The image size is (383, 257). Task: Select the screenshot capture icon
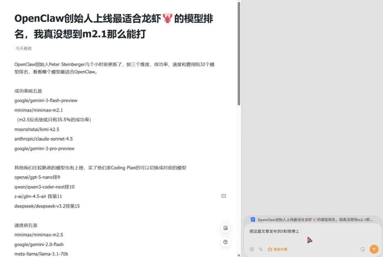tap(363, 249)
